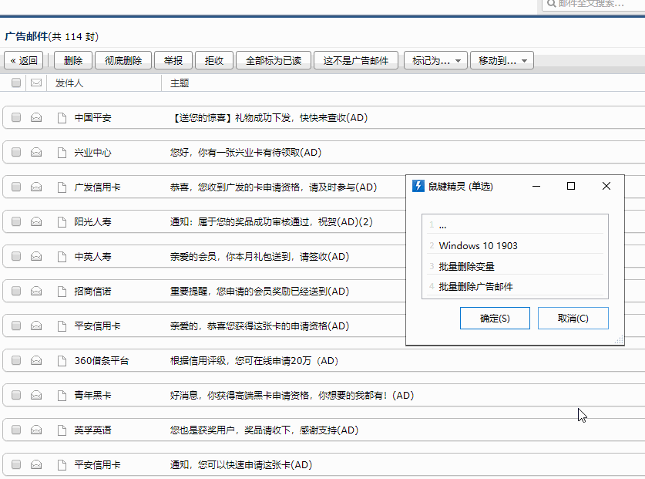Click document icon in 广发信用卡 row
Image resolution: width=645 pixels, height=479 pixels.
coord(62,187)
